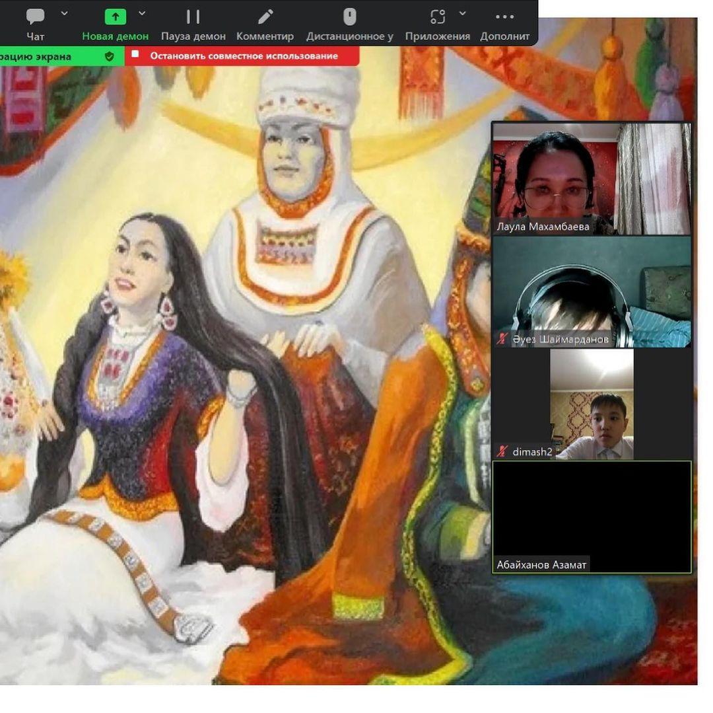The image size is (713, 713).
Task: Select Әуез Шаймарданов video tile
Action: point(592,291)
